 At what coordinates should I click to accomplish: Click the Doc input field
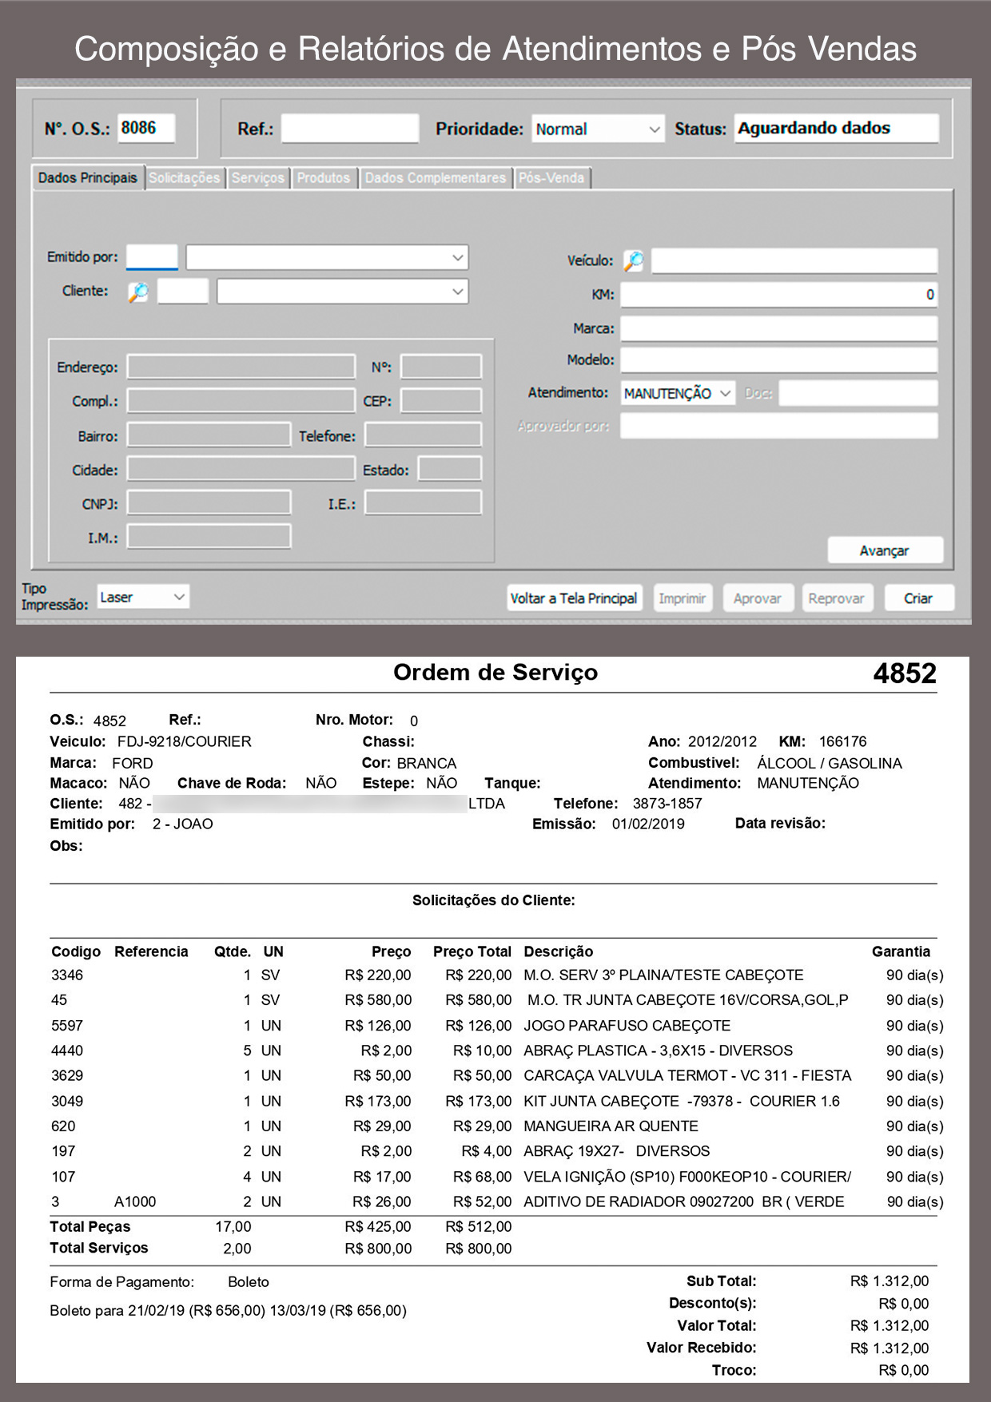[858, 393]
